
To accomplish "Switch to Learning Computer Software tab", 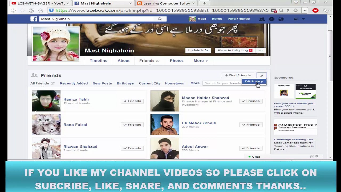I will click(167, 3).
